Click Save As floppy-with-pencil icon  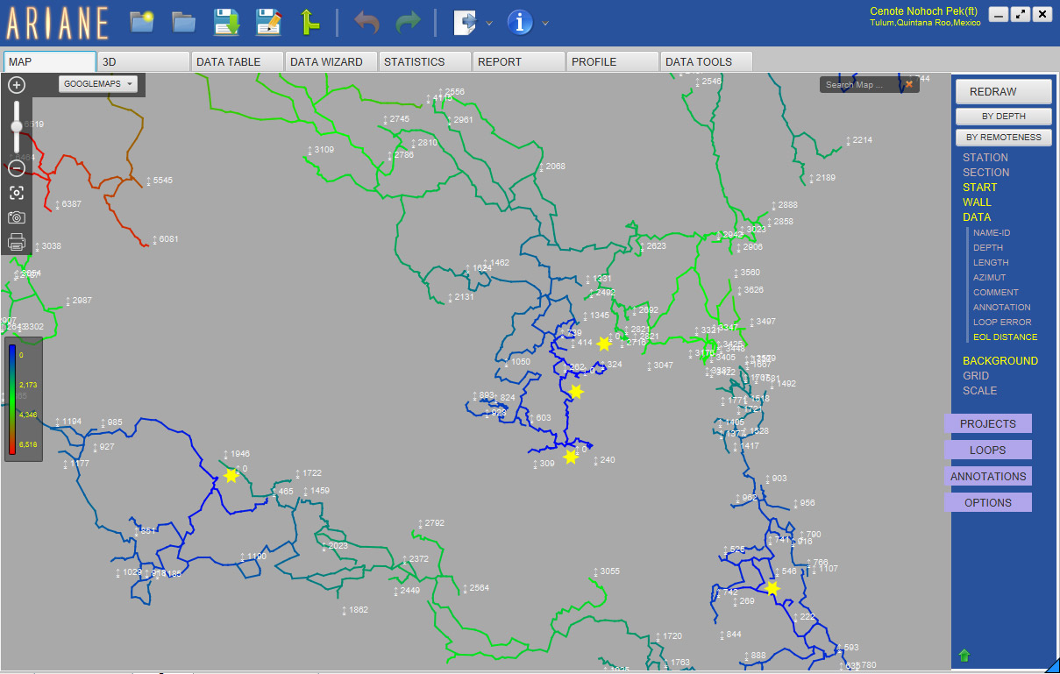(268, 22)
